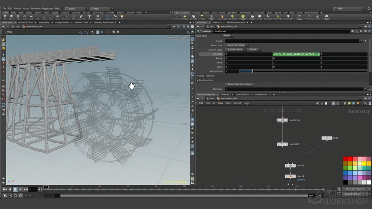Select the Null shelf tool
Image resolution: width=372 pixels, height=209 pixels.
click(x=38, y=17)
